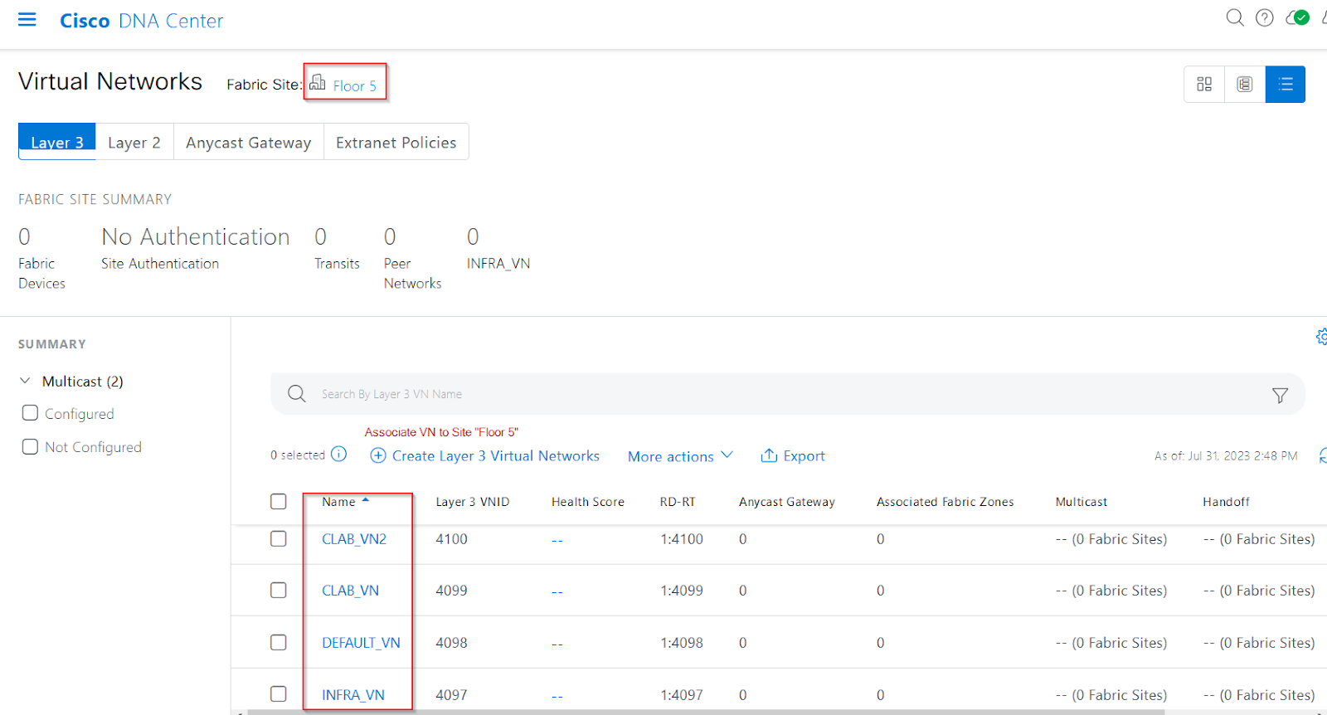Click the Transits summary label
1327x715 pixels.
click(337, 263)
